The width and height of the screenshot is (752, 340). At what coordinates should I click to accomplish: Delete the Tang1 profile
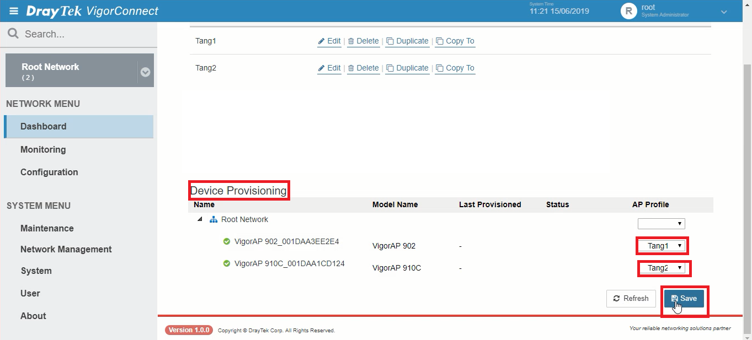click(x=364, y=41)
